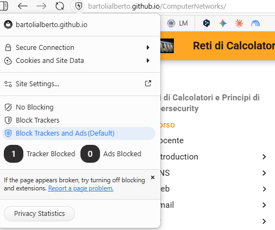Follow the Report a page problem link
The height and width of the screenshot is (230, 275).
click(x=81, y=188)
